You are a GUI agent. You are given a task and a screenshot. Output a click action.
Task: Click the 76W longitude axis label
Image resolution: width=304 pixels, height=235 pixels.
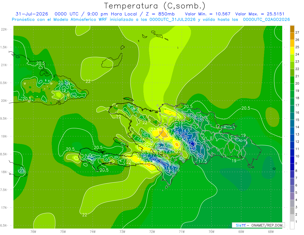[33, 232]
